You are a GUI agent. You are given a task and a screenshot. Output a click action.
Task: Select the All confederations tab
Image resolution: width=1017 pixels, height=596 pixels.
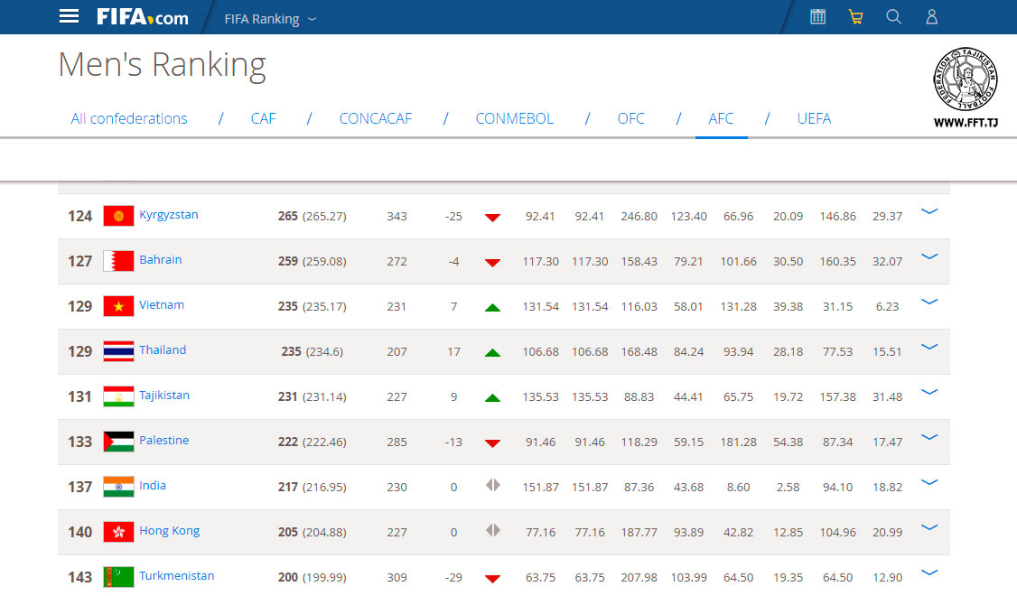coord(129,118)
